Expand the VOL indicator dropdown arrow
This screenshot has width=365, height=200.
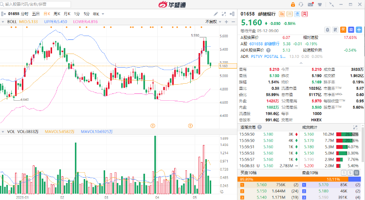tap(3, 132)
